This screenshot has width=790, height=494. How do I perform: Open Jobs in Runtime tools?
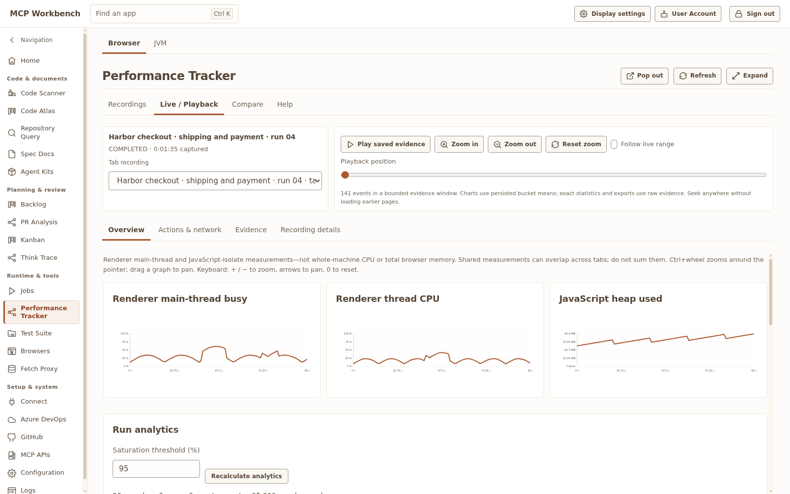[x=41, y=290]
